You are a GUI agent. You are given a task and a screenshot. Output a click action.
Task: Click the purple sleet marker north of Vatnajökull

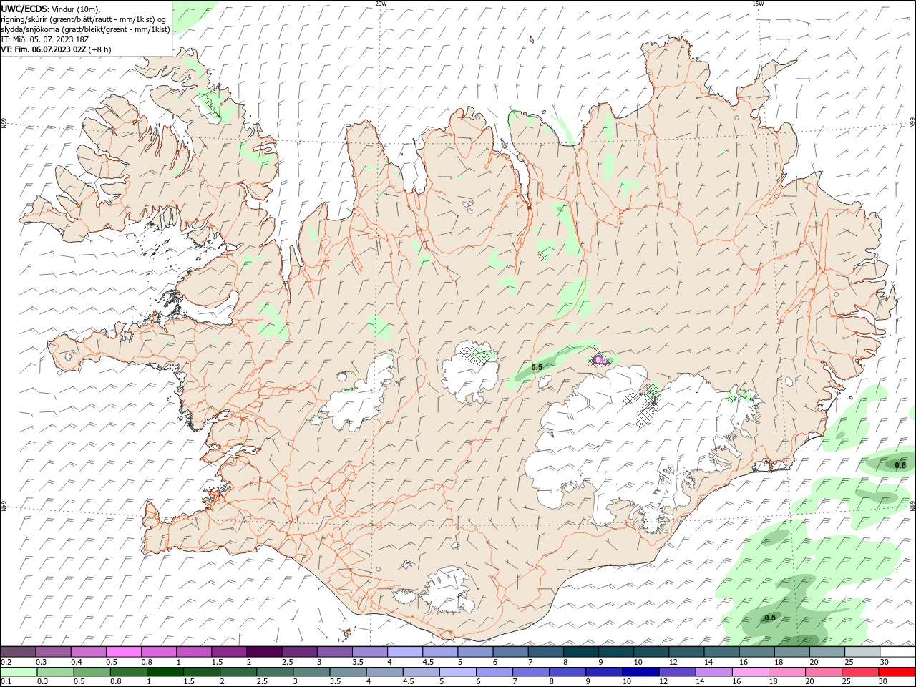tap(600, 360)
